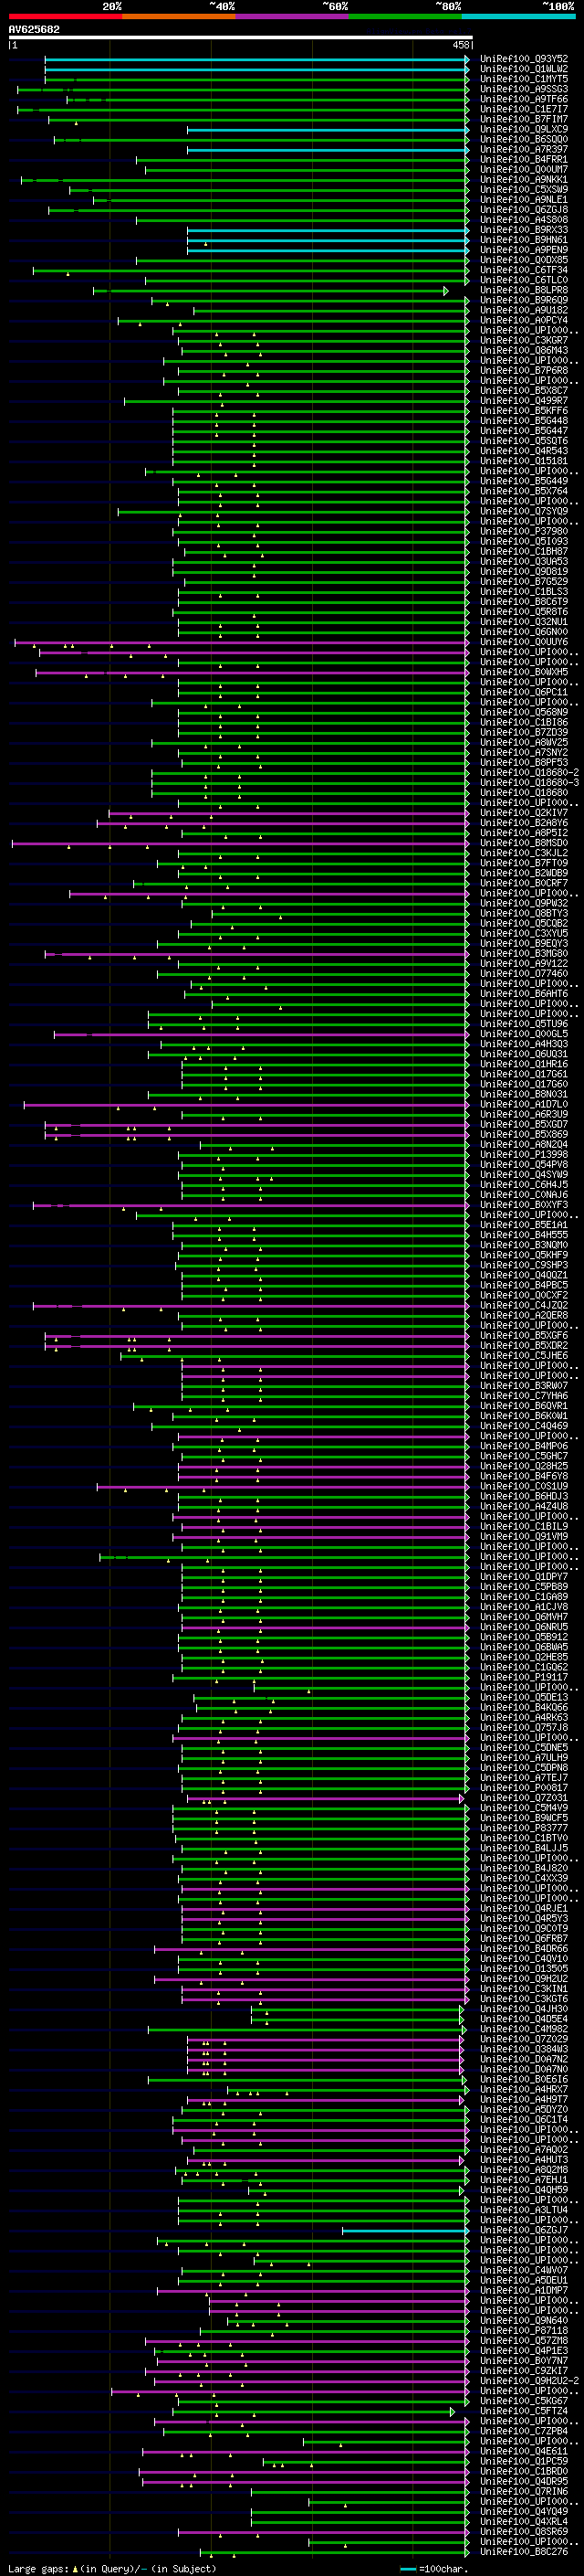Select UniRef100_A8Q2M8

(524, 2171)
